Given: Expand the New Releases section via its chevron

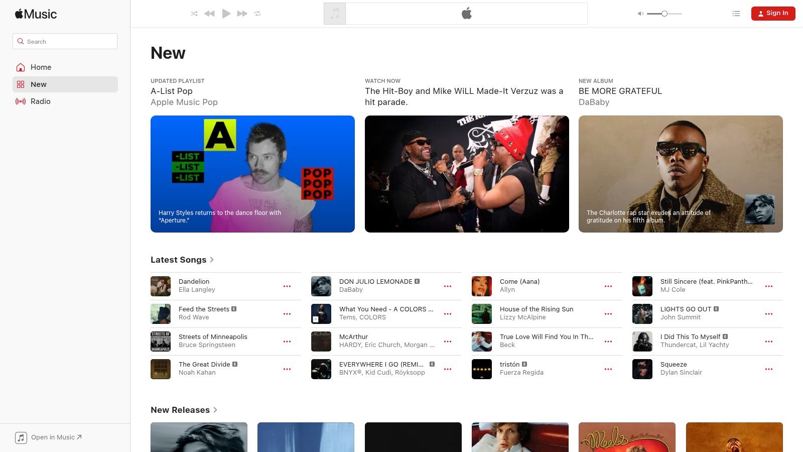Looking at the screenshot, I should point(215,410).
